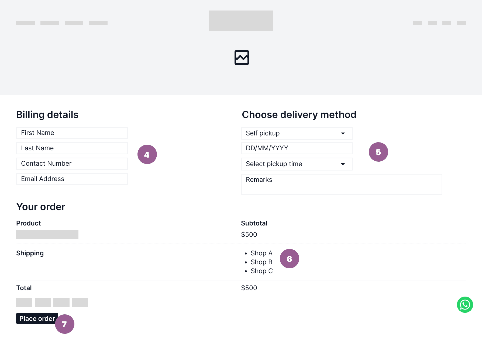Click the product name placeholder under Your order
Screen dimensions: 482x337
tap(47, 235)
